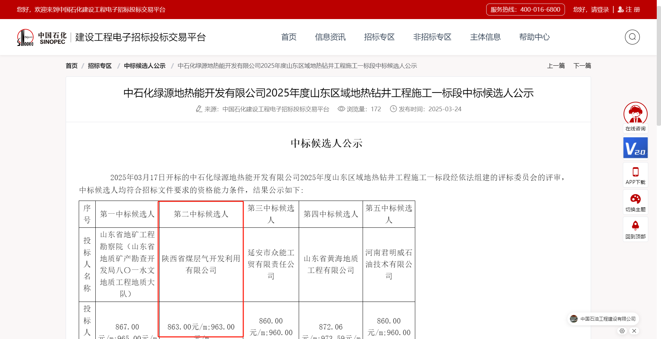Open the APP download phone icon
Image resolution: width=661 pixels, height=339 pixels.
point(635,172)
